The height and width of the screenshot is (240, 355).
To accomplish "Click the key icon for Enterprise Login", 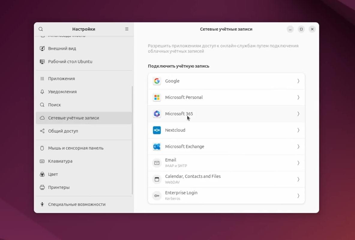I will coord(157,196).
